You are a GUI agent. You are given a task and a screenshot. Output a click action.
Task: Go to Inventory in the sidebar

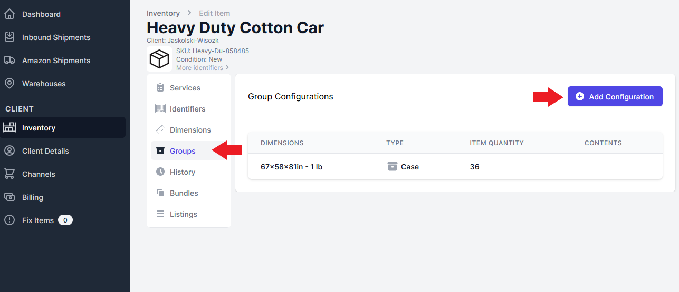pyautogui.click(x=39, y=128)
